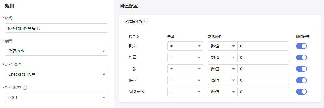Screen dimensions: 324x108
Task: Toggle the 一般 threshold switch
Action: pos(301,69)
